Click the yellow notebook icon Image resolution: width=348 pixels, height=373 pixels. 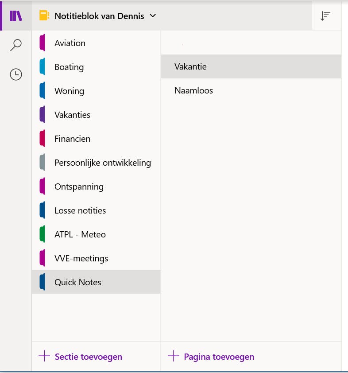pos(44,16)
